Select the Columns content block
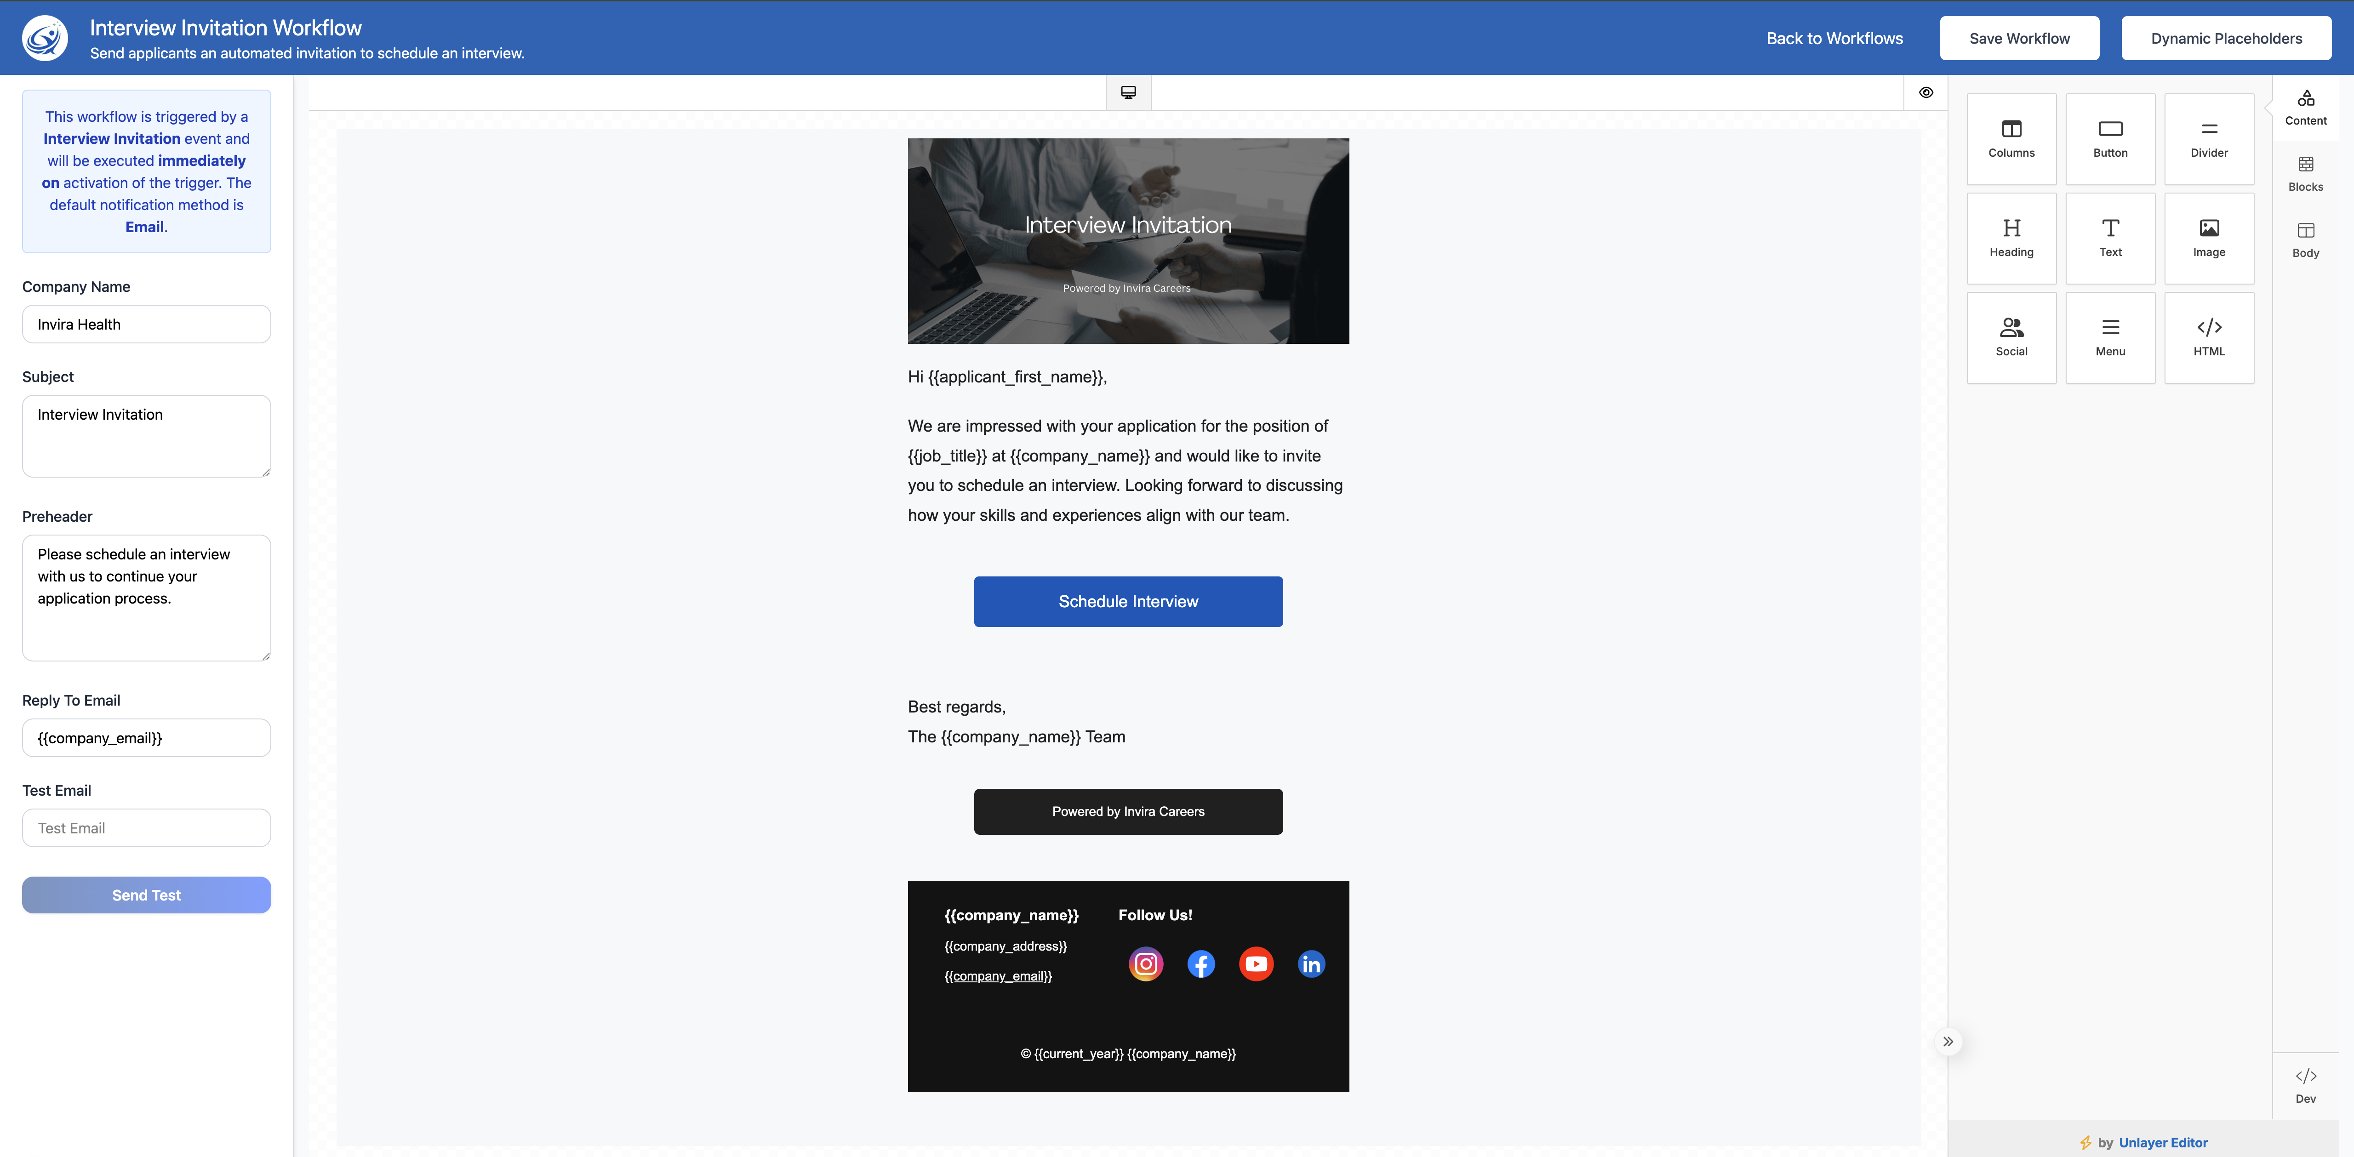Viewport: 2354px width, 1157px height. 2011,139
